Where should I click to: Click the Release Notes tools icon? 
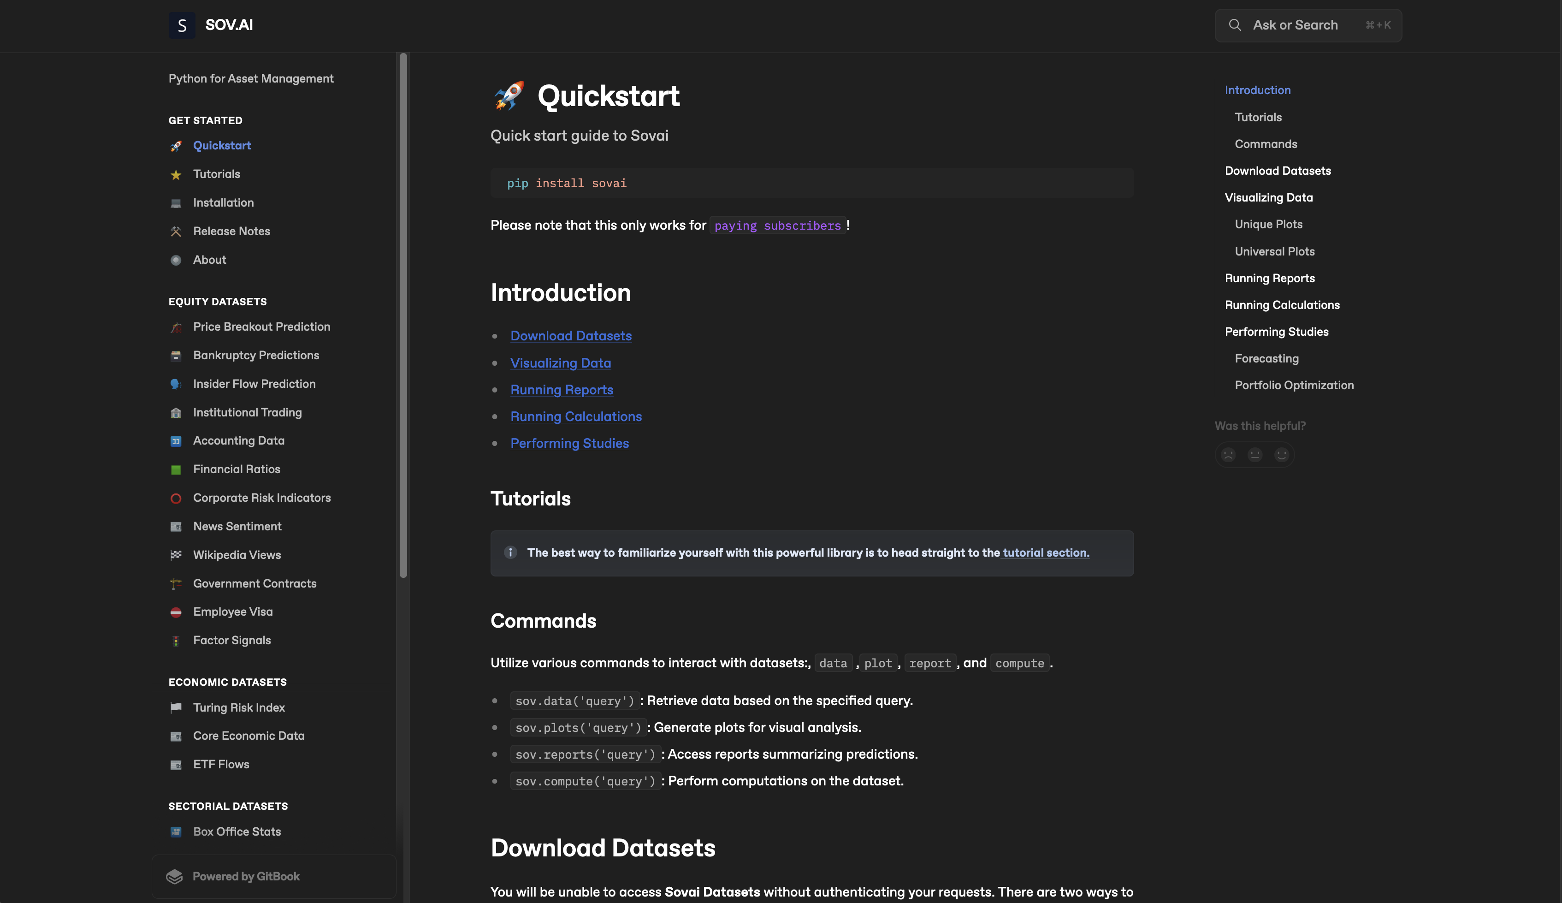click(176, 232)
